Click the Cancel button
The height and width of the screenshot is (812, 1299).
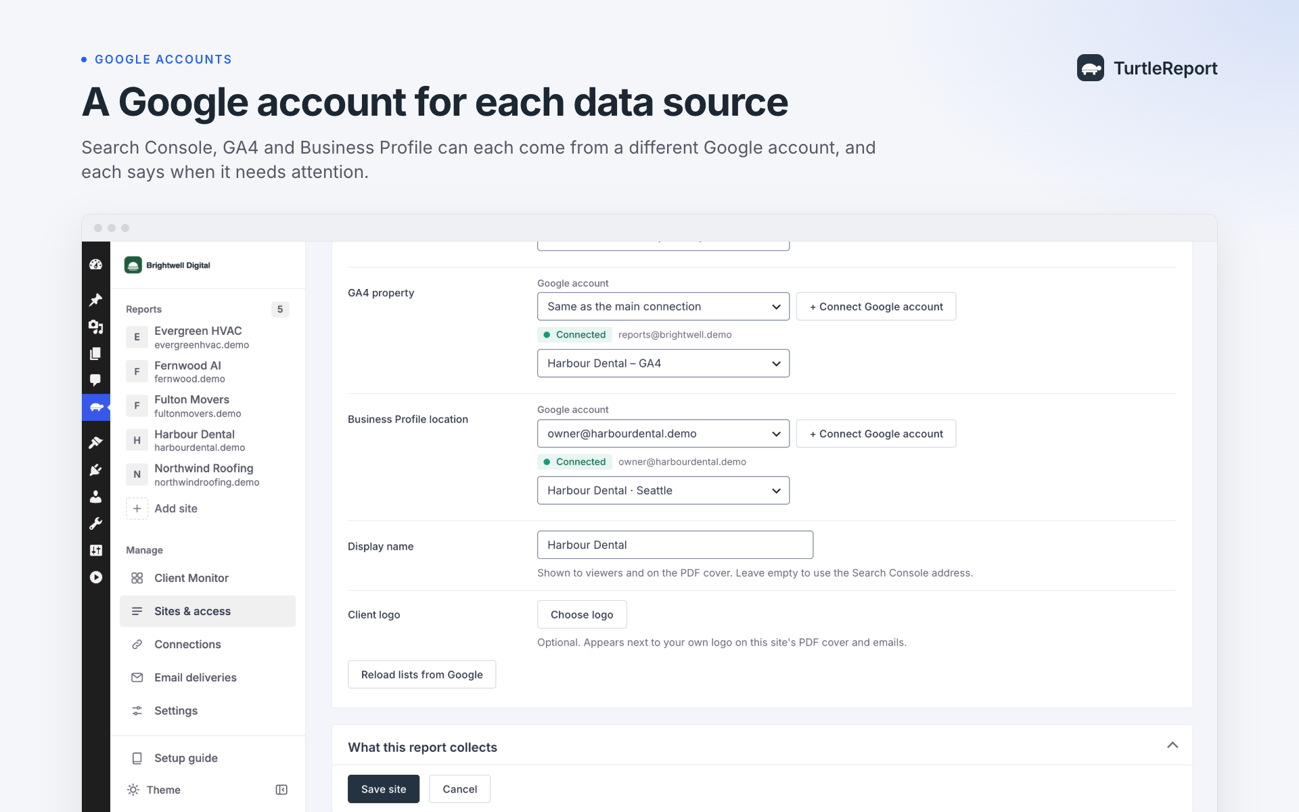(460, 789)
